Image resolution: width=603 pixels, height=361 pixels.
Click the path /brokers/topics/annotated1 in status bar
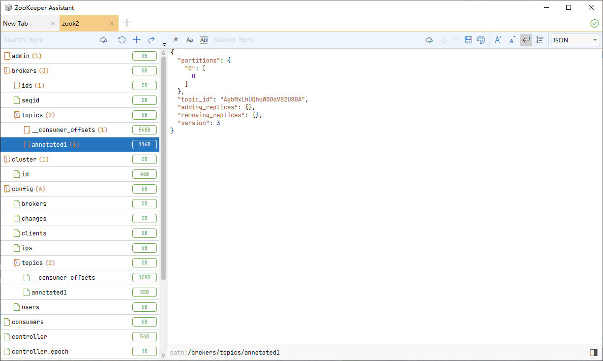(234, 353)
